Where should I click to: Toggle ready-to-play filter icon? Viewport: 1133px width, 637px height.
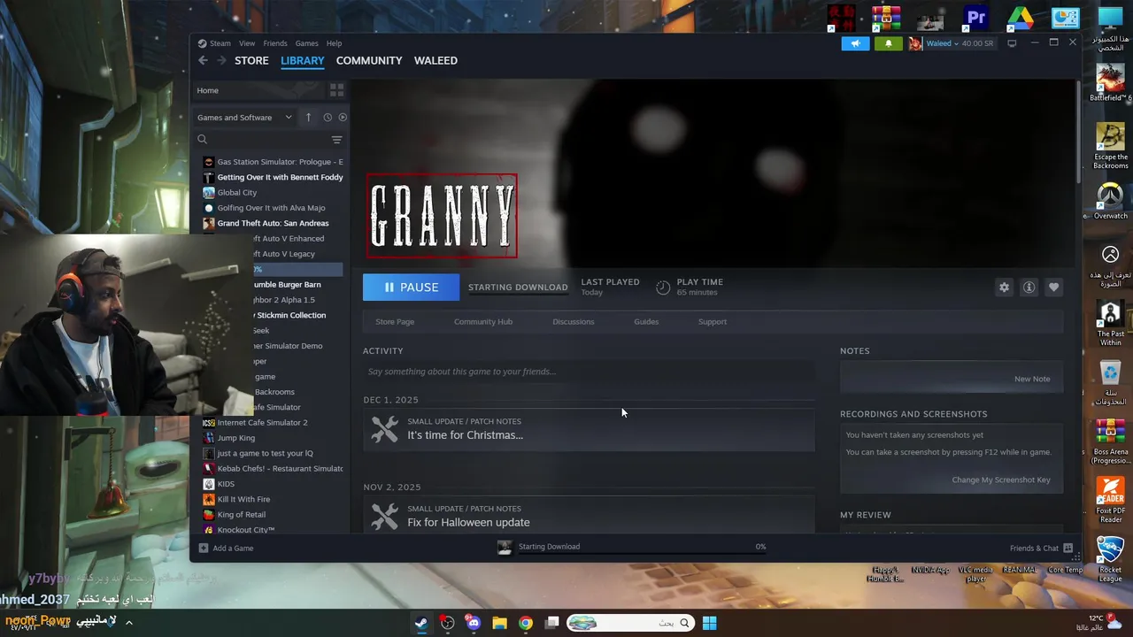coord(343,117)
